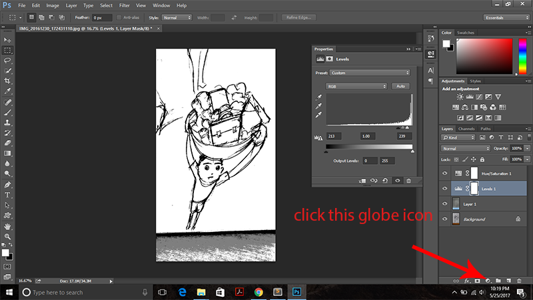
Task: Hide the Hue/Saturation 1 layer
Action: click(x=444, y=173)
